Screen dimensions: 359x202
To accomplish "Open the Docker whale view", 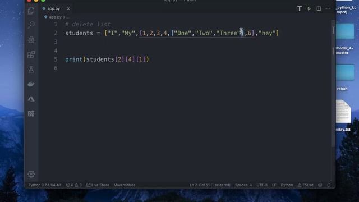I will click(31, 84).
